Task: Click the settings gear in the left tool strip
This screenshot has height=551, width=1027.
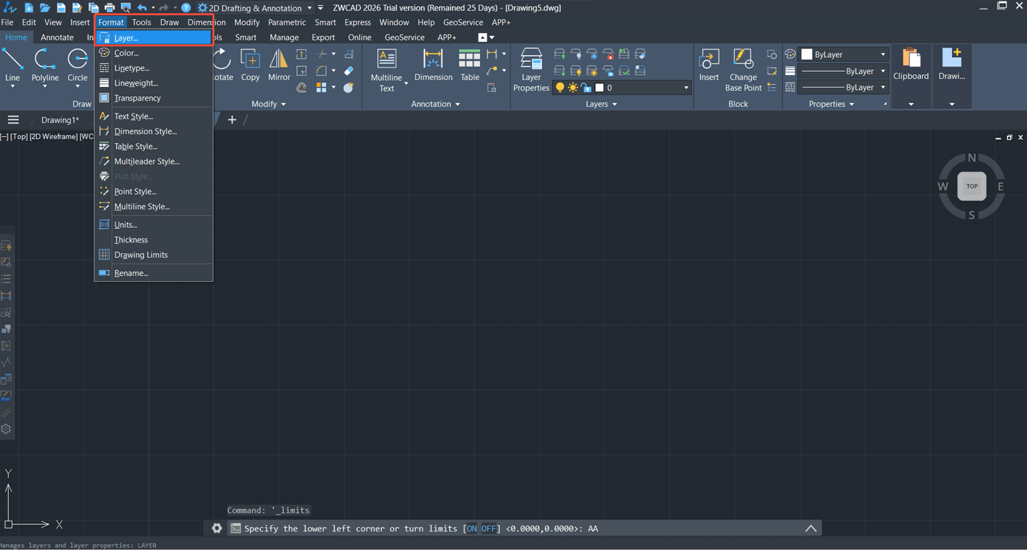Action: tap(6, 429)
